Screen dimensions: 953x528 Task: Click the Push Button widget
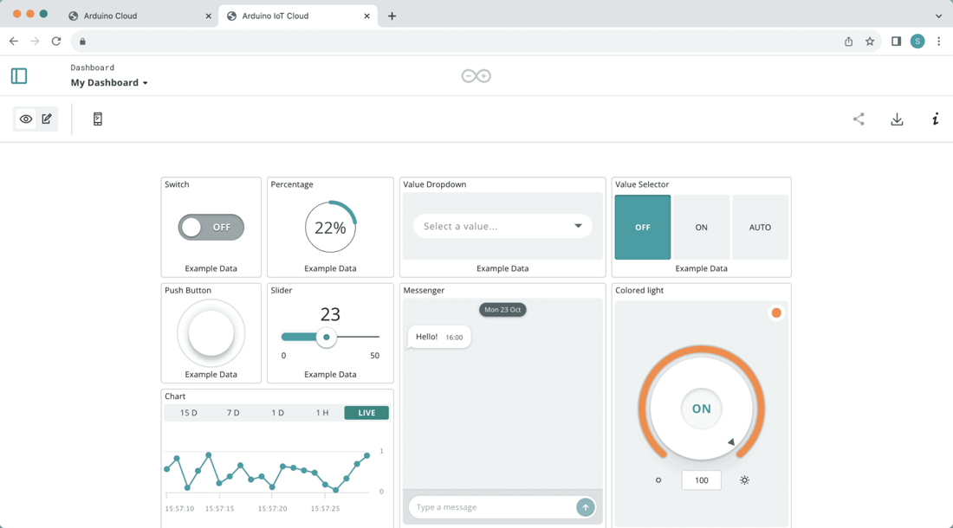211,333
